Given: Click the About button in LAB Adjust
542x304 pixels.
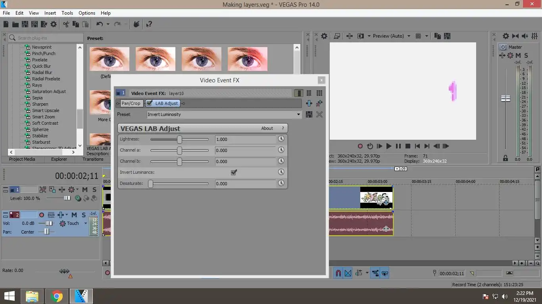Looking at the screenshot, I should tap(267, 128).
